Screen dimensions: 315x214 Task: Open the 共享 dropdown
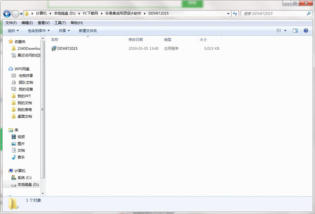click(64, 31)
